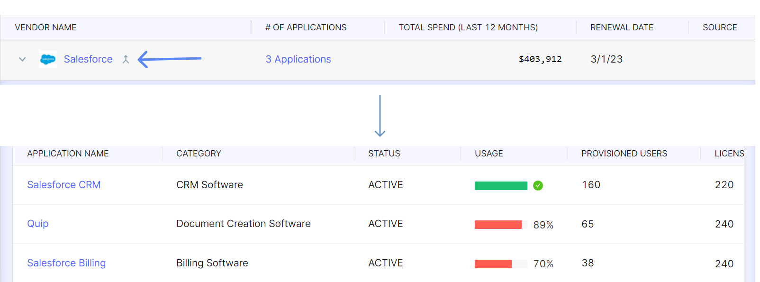Click the Renewal Date column header

coord(622,27)
